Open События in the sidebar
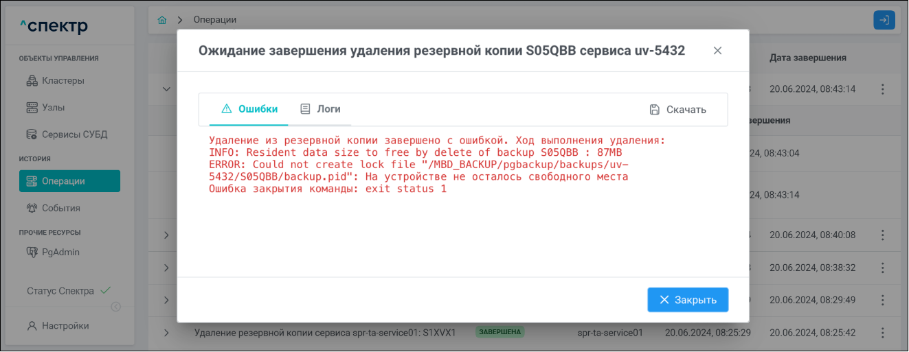909x352 pixels. click(69, 208)
